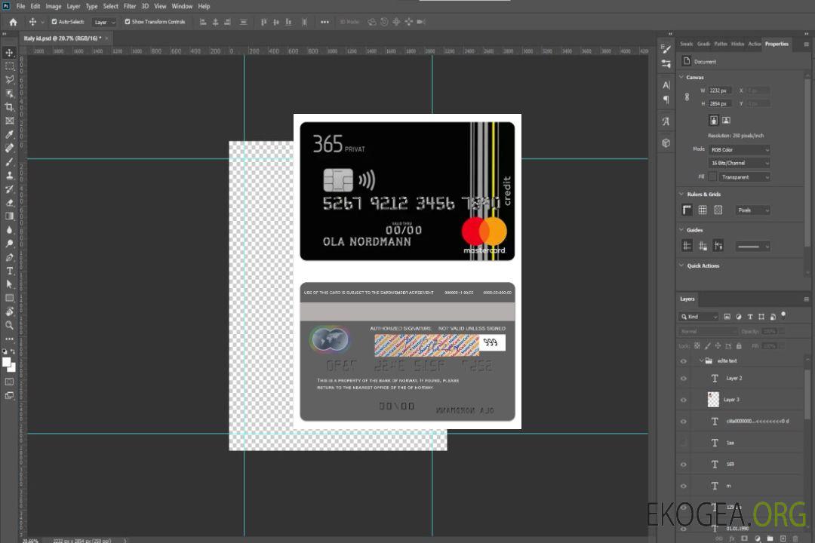
Task: Toggle the layer filter on/off switch
Action: click(x=783, y=315)
